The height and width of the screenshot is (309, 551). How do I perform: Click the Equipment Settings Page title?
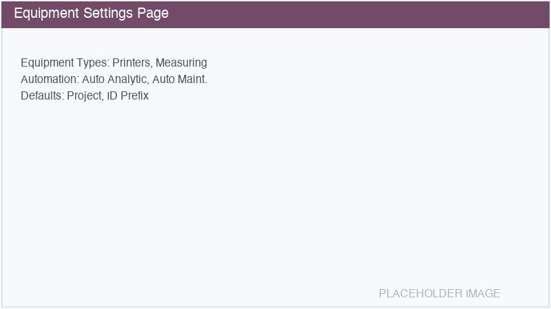point(91,14)
